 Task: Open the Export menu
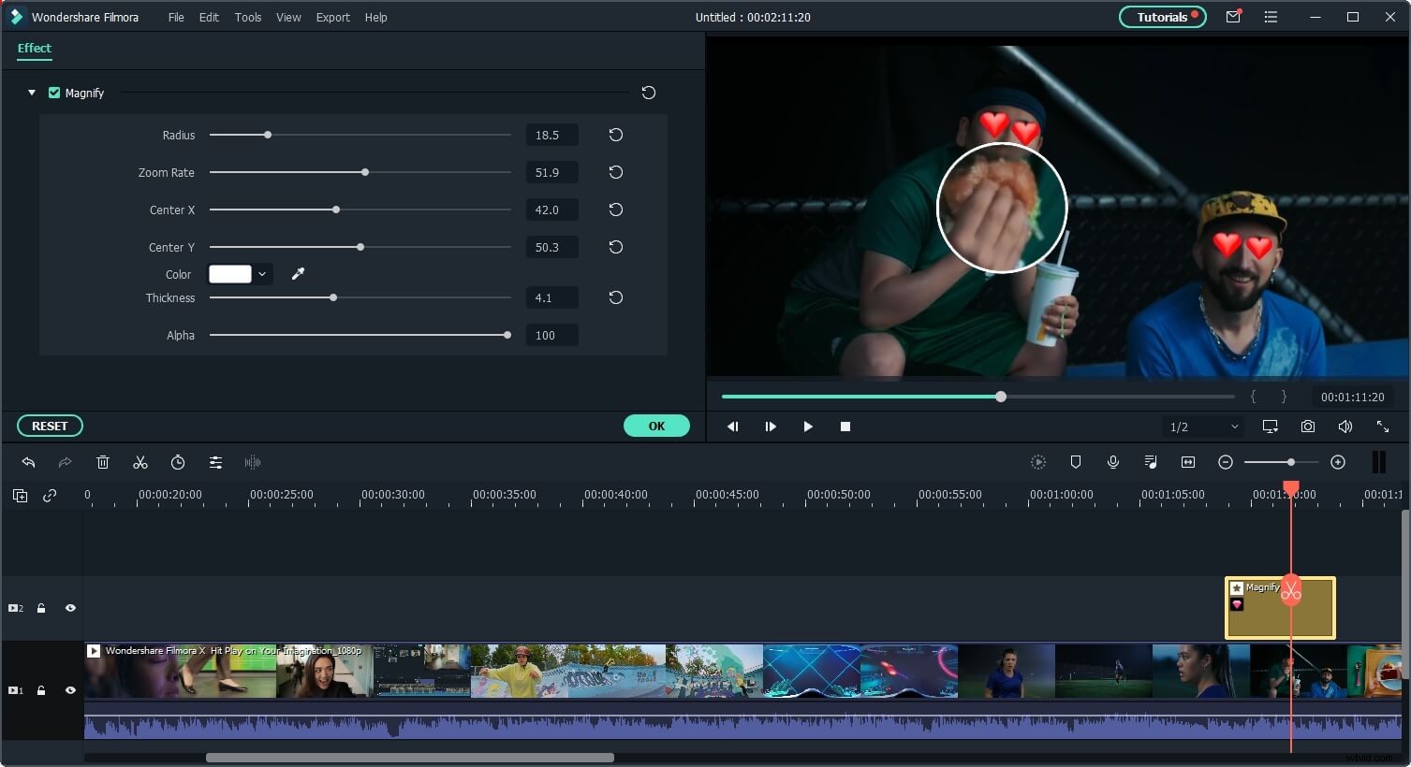pos(332,17)
